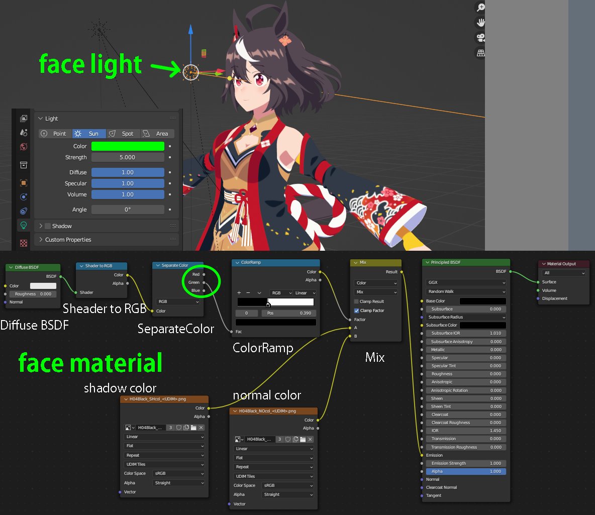Open ColorRamp tools chevron menu
Screen dimensions: 595x515
(259, 293)
